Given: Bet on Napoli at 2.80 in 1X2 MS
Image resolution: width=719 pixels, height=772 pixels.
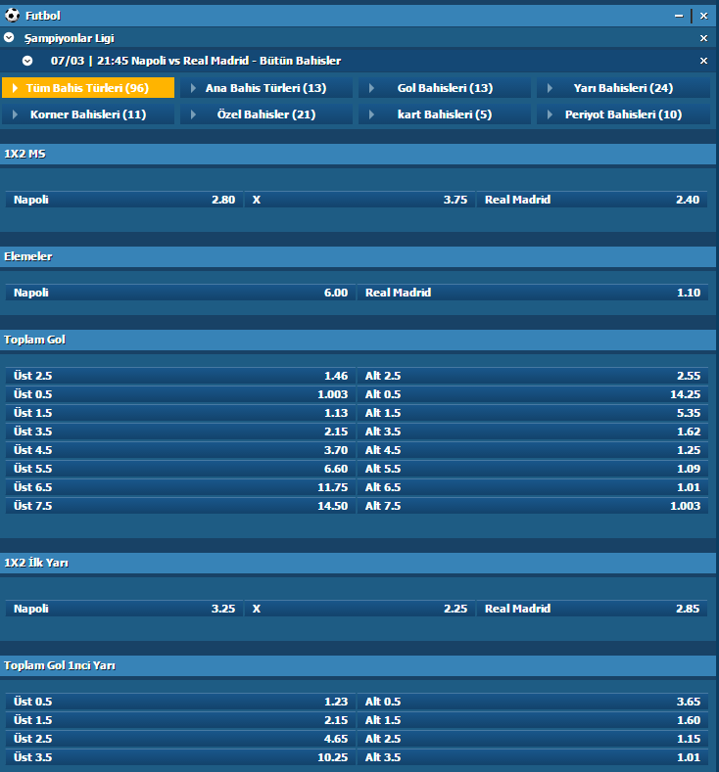Looking at the screenshot, I should pyautogui.click(x=124, y=200).
